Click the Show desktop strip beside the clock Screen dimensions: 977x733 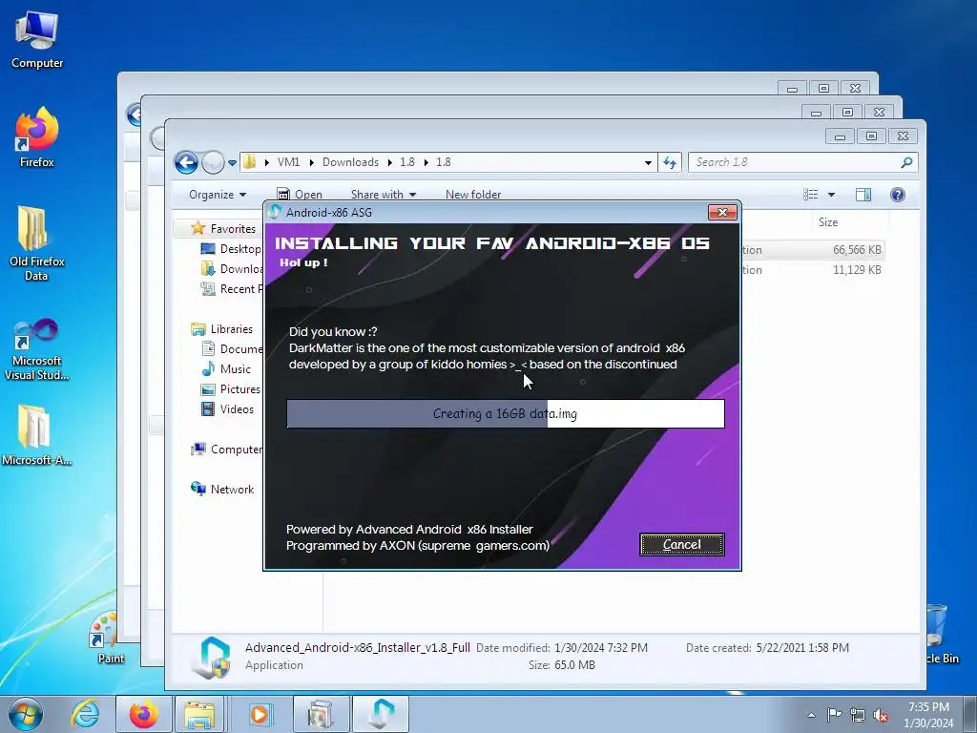click(x=972, y=715)
